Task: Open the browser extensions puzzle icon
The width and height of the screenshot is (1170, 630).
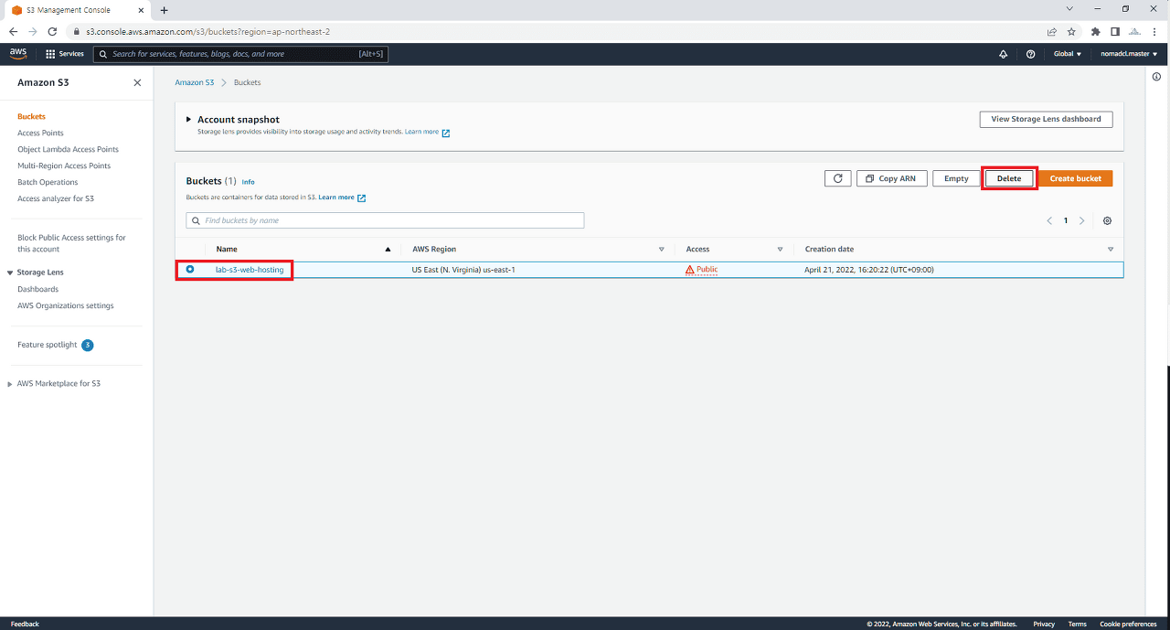Action: (x=1095, y=31)
